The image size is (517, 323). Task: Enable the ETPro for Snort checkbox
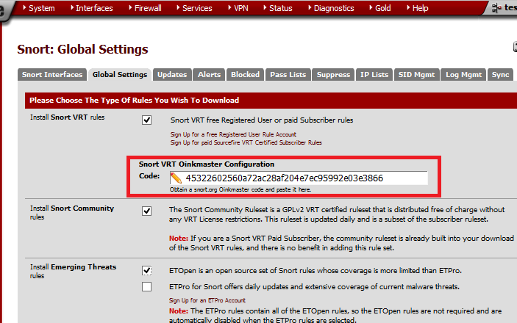[146, 286]
